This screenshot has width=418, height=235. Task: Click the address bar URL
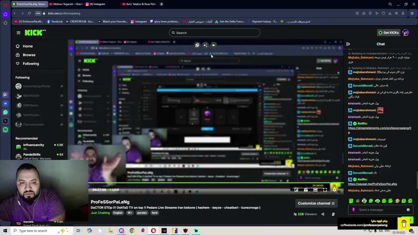[x=64, y=13]
